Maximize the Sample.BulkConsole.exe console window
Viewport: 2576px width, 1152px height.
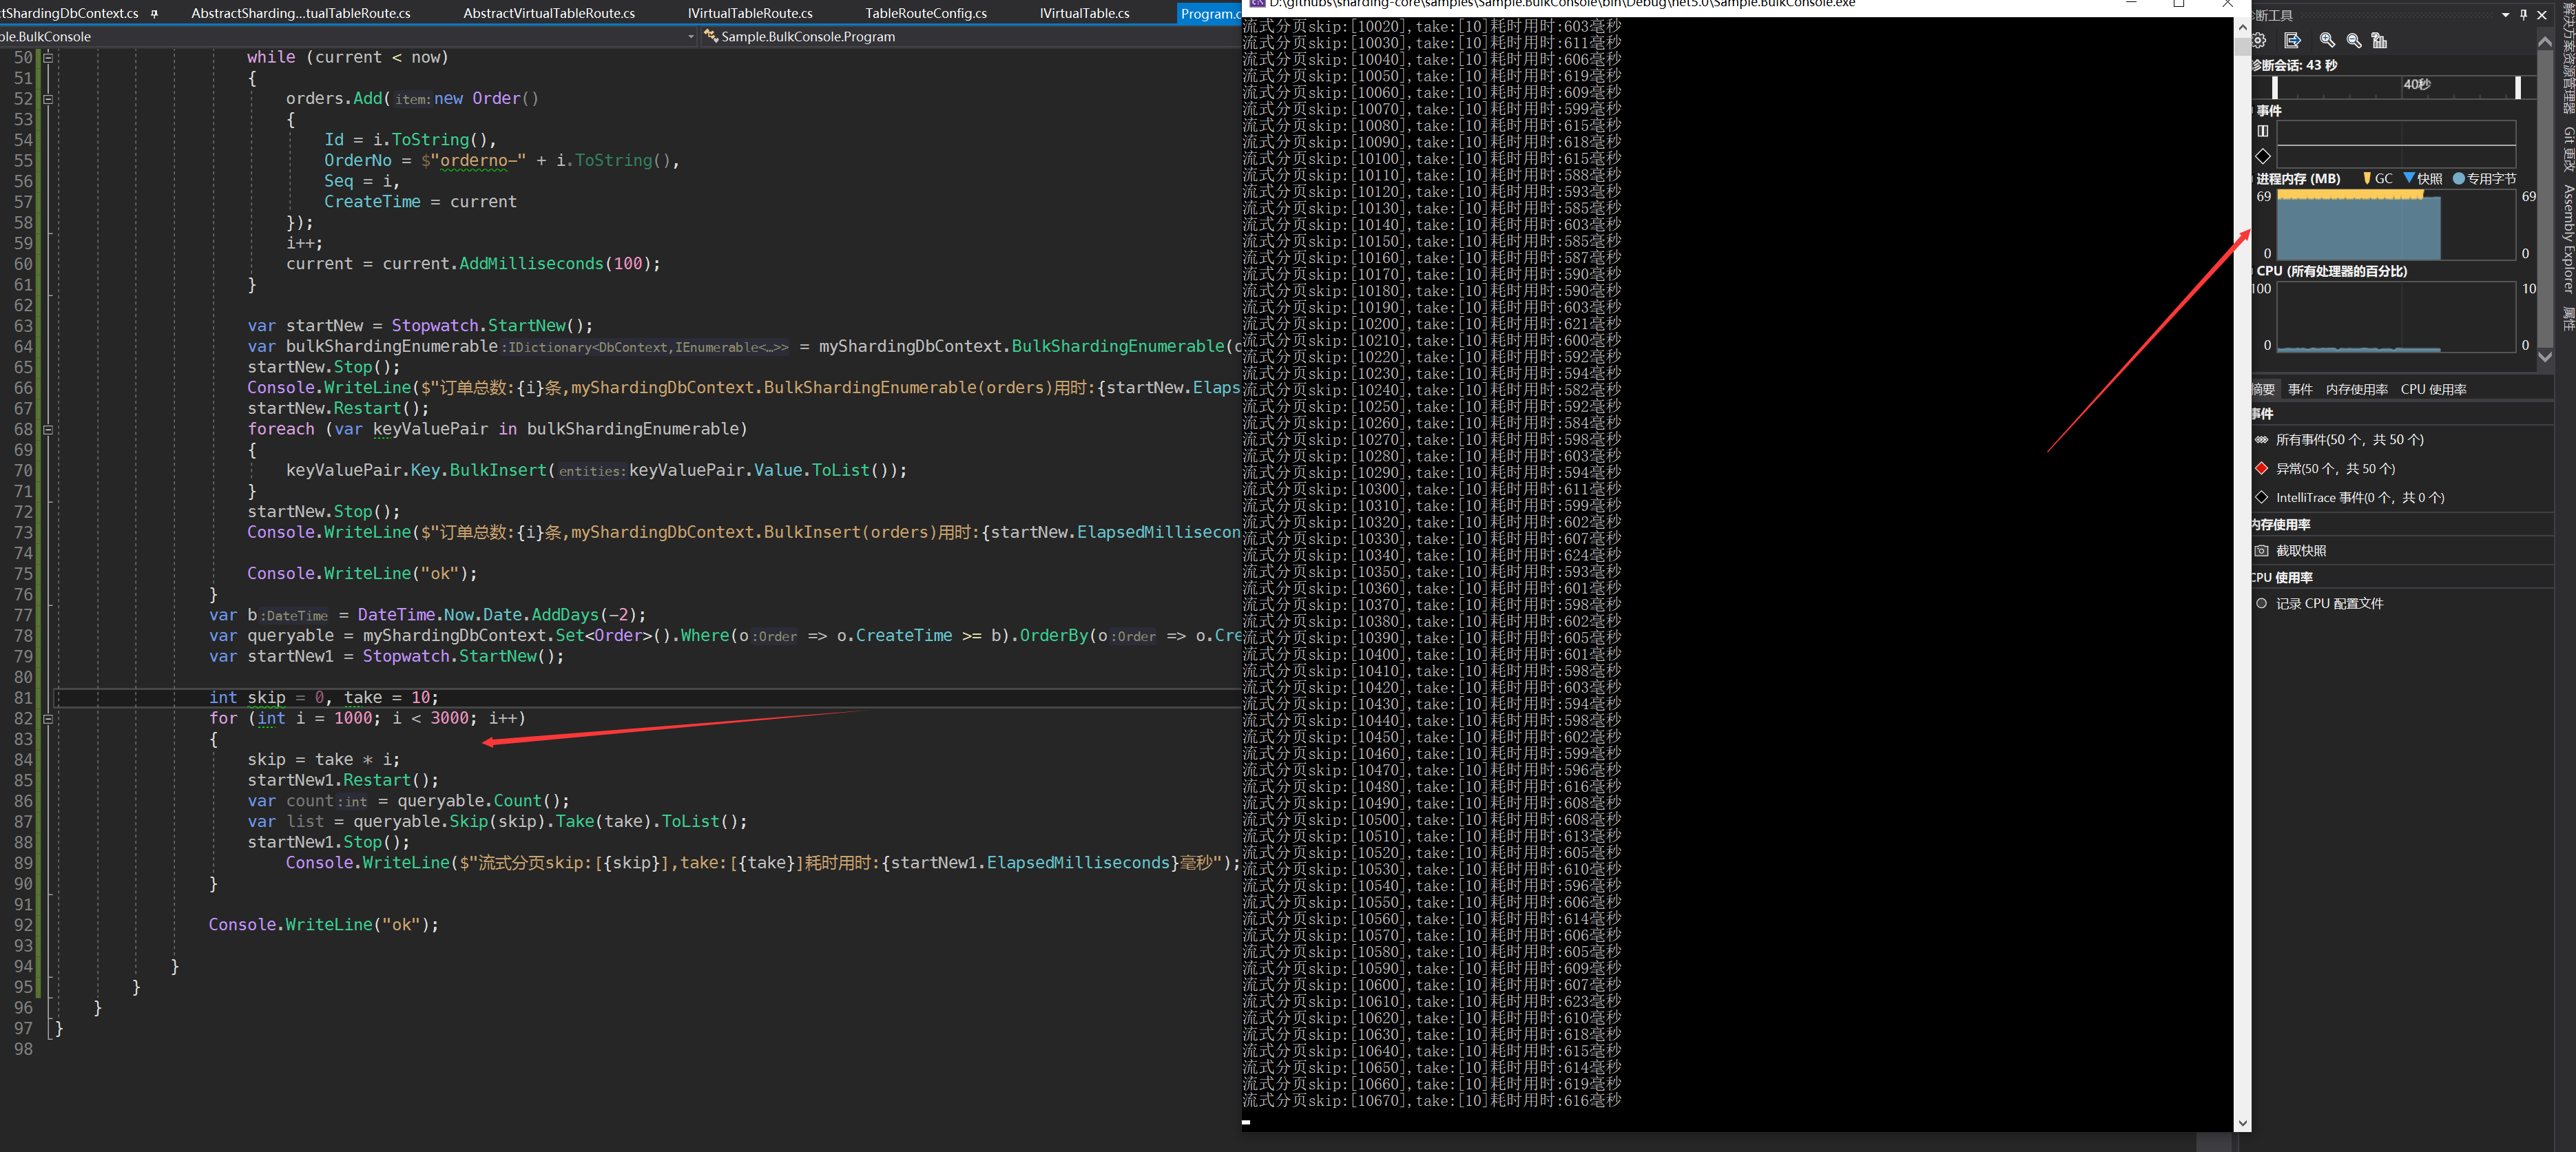pos(2179,4)
